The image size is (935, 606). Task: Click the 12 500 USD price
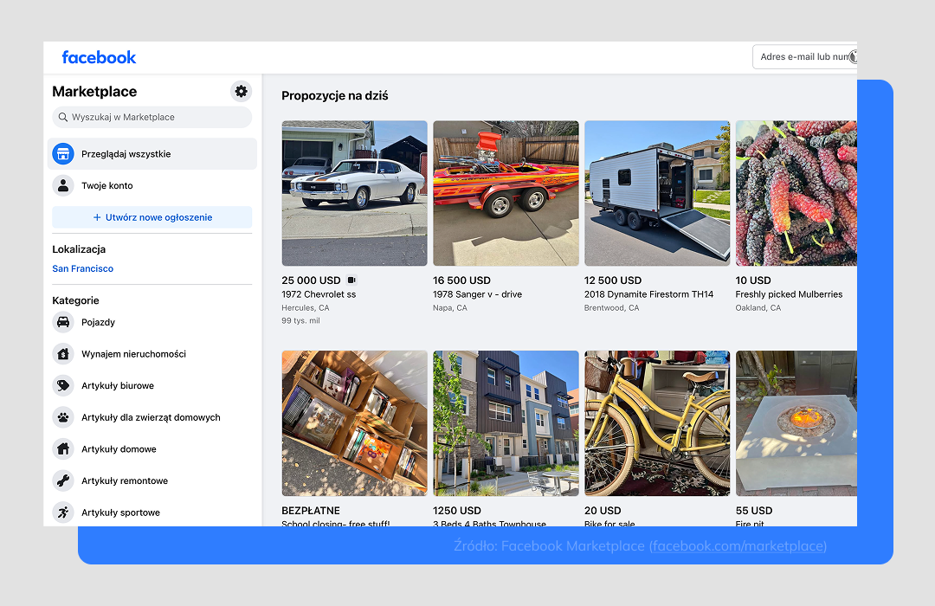pos(613,280)
